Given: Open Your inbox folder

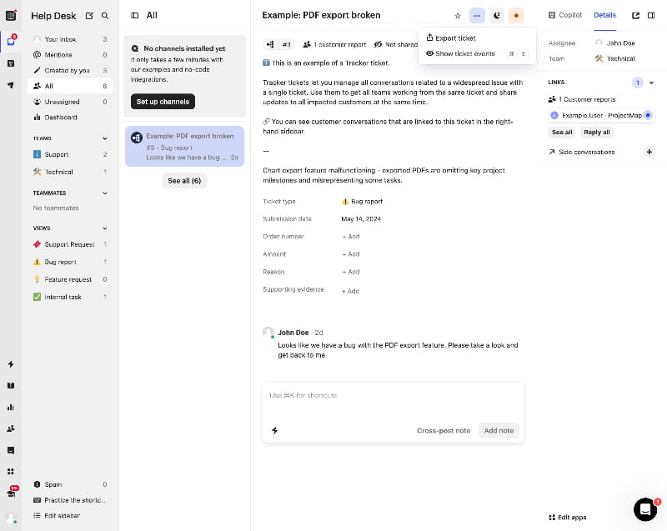Looking at the screenshot, I should [x=70, y=39].
